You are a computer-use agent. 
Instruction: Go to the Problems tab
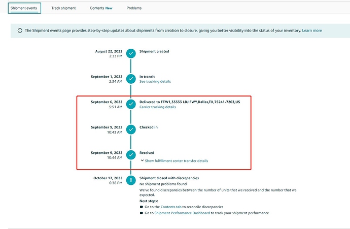click(x=134, y=8)
